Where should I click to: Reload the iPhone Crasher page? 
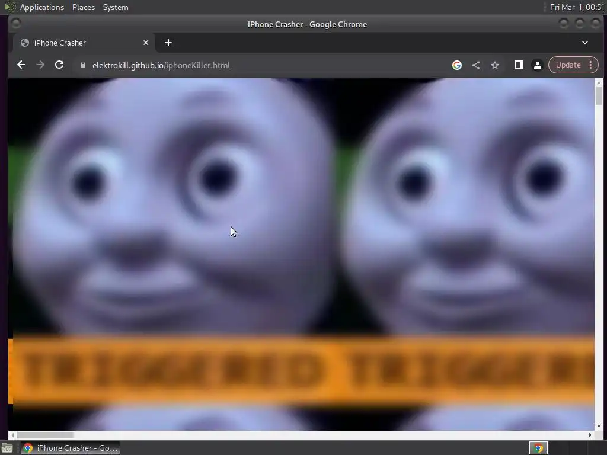[x=59, y=65]
